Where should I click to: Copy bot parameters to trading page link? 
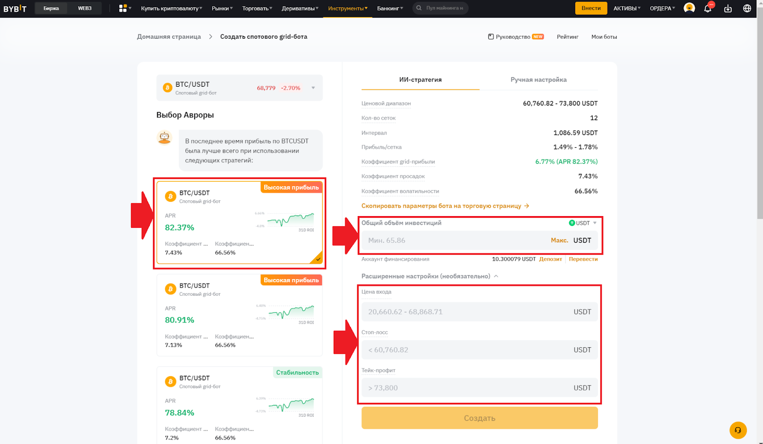pyautogui.click(x=445, y=206)
